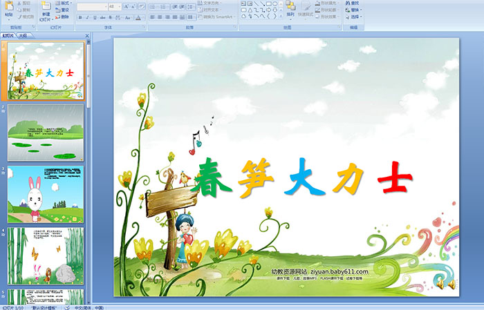This screenshot has height=310, width=484.
Task: Toggle Bold formatting
Action: tap(80, 17)
